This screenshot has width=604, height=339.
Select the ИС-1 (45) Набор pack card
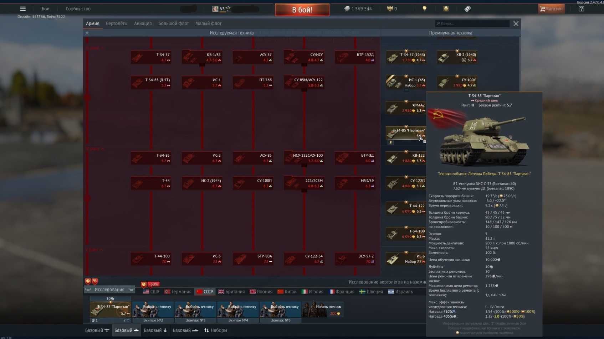(x=406, y=83)
